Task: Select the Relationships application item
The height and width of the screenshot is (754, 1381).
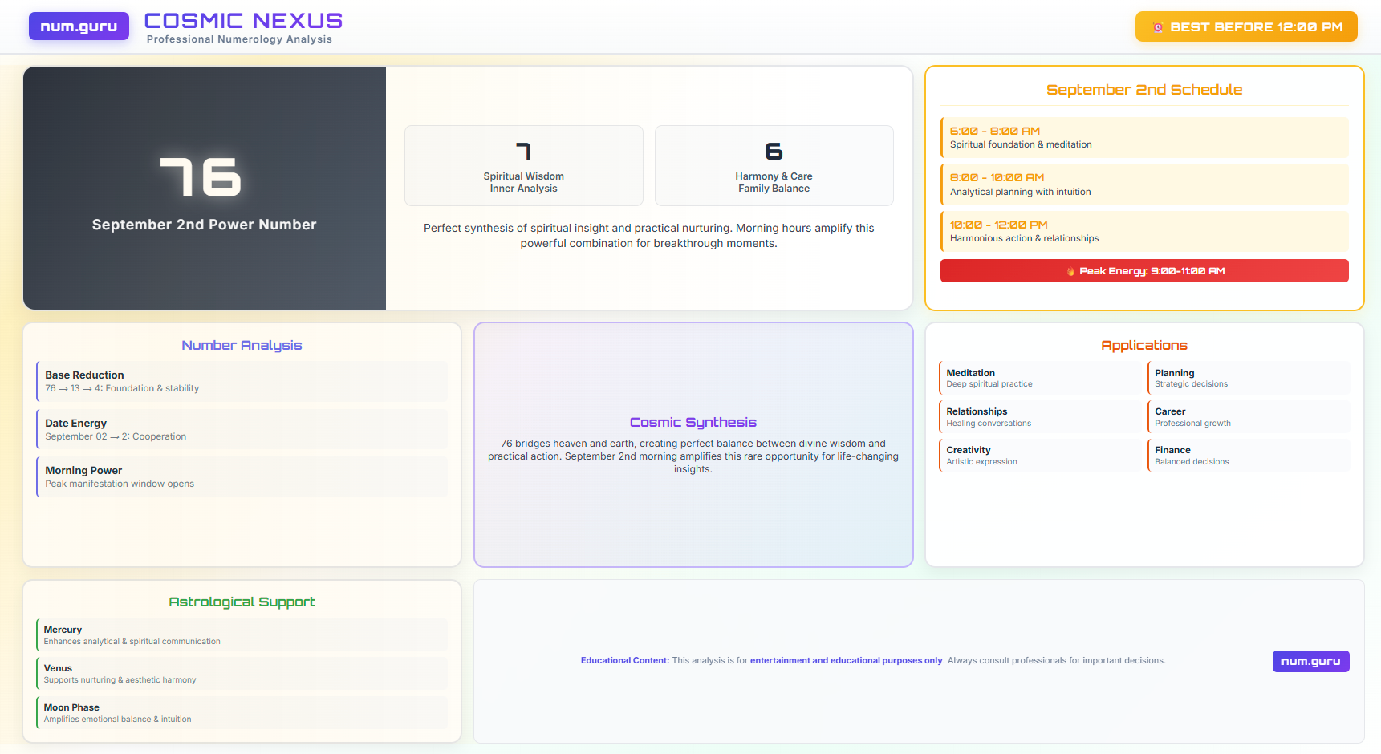Action: [x=1041, y=416]
